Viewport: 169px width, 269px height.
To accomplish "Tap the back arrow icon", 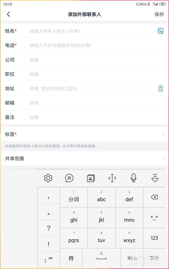I will [8, 14].
